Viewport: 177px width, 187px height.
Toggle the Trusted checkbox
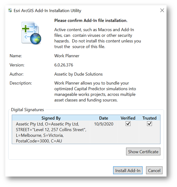(149, 124)
